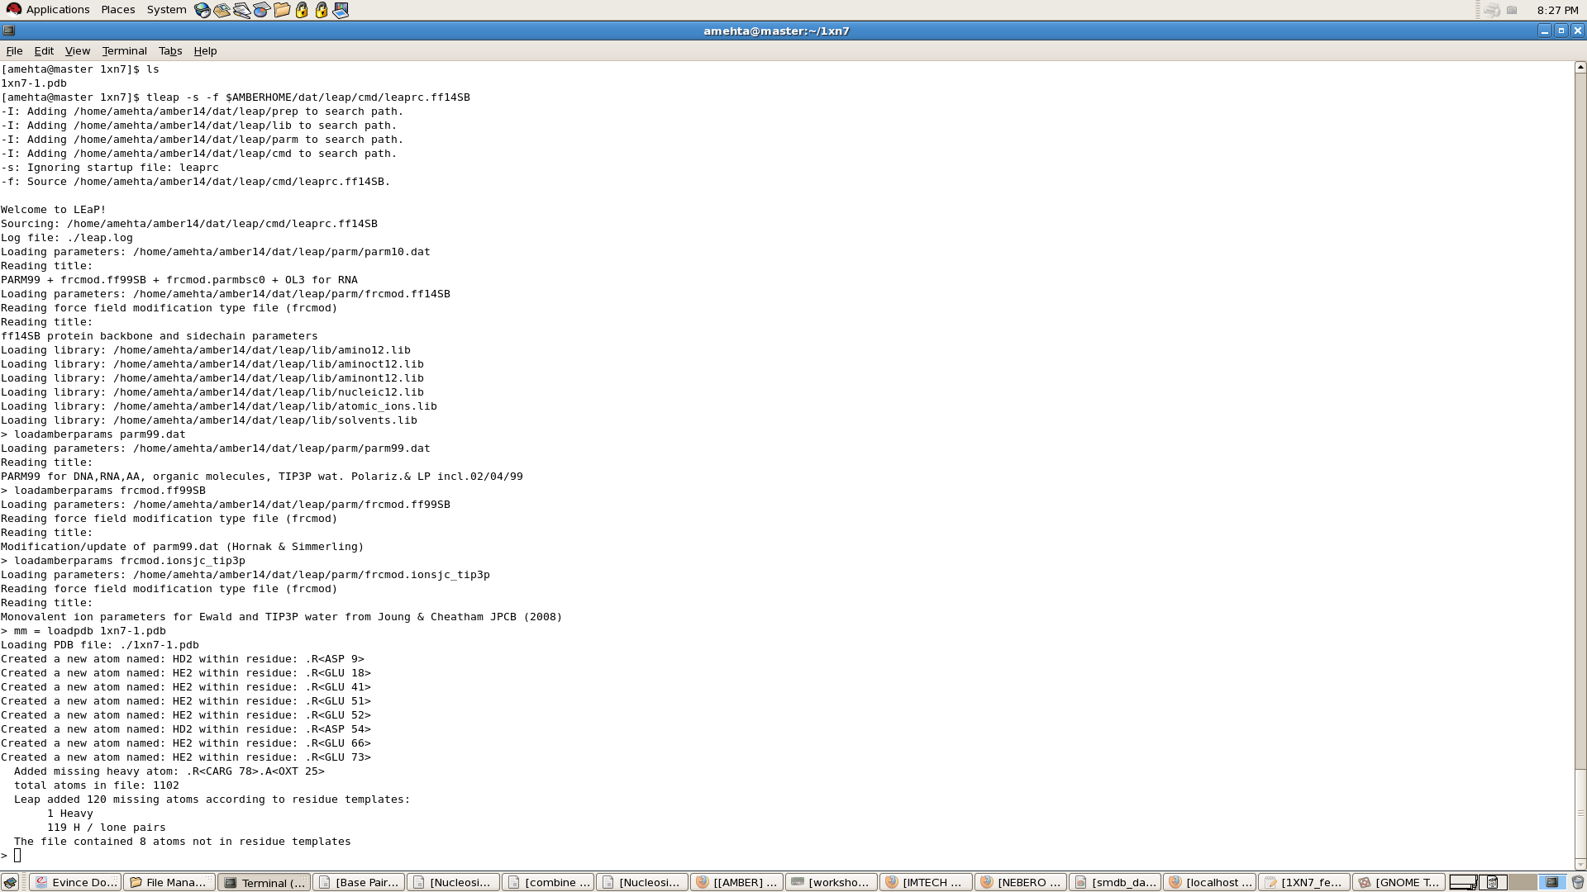Image resolution: width=1587 pixels, height=892 pixels.
Task: Switch to File Manager taskbar window
Action: point(169,882)
